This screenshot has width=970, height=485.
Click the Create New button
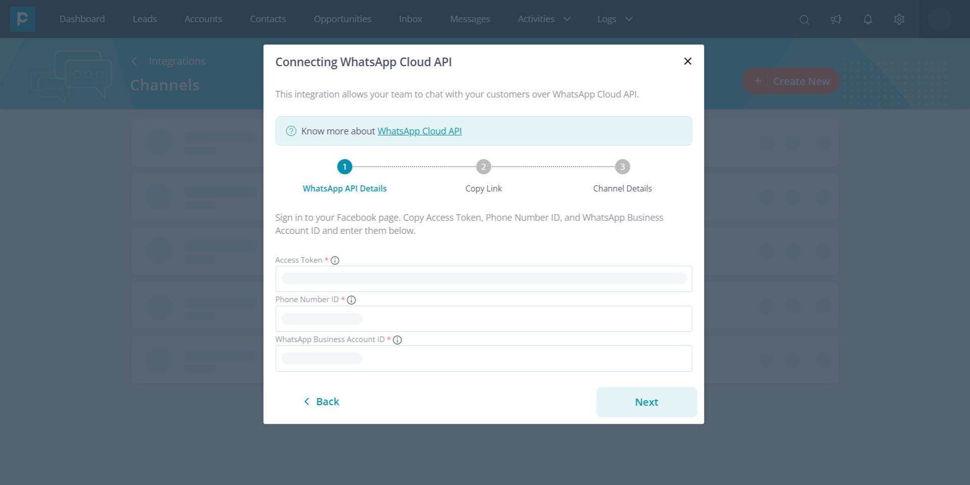[791, 81]
